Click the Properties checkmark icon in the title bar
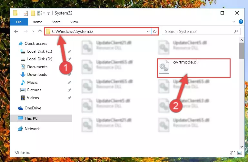 [x=25, y=13]
